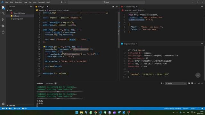This screenshot has width=205, height=115.
Task: Change indentation via Spaces: 2 status
Action: point(186,109)
